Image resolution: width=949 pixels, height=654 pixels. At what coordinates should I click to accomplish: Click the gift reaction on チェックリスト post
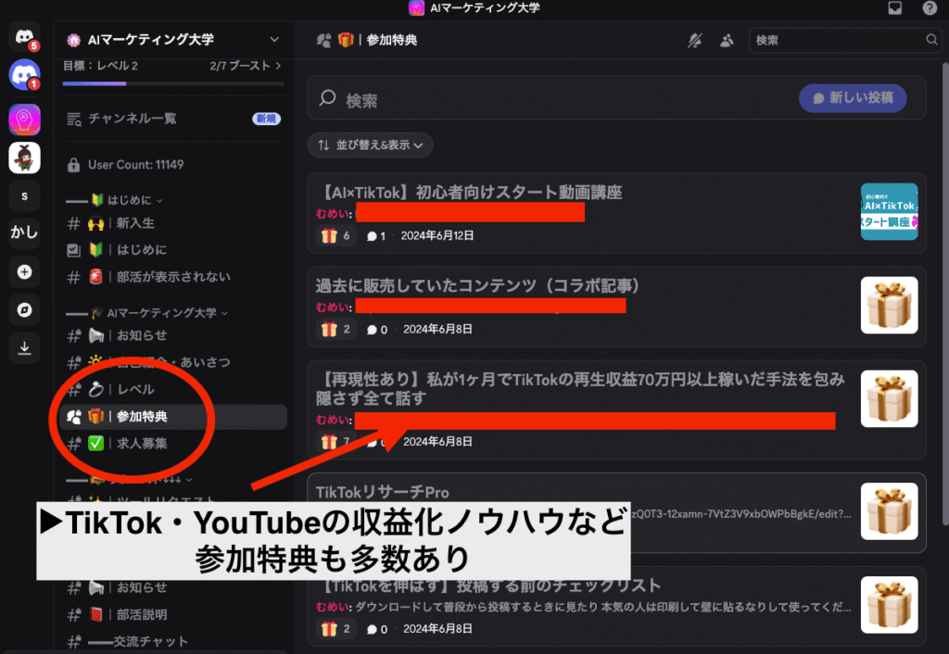pos(335,629)
